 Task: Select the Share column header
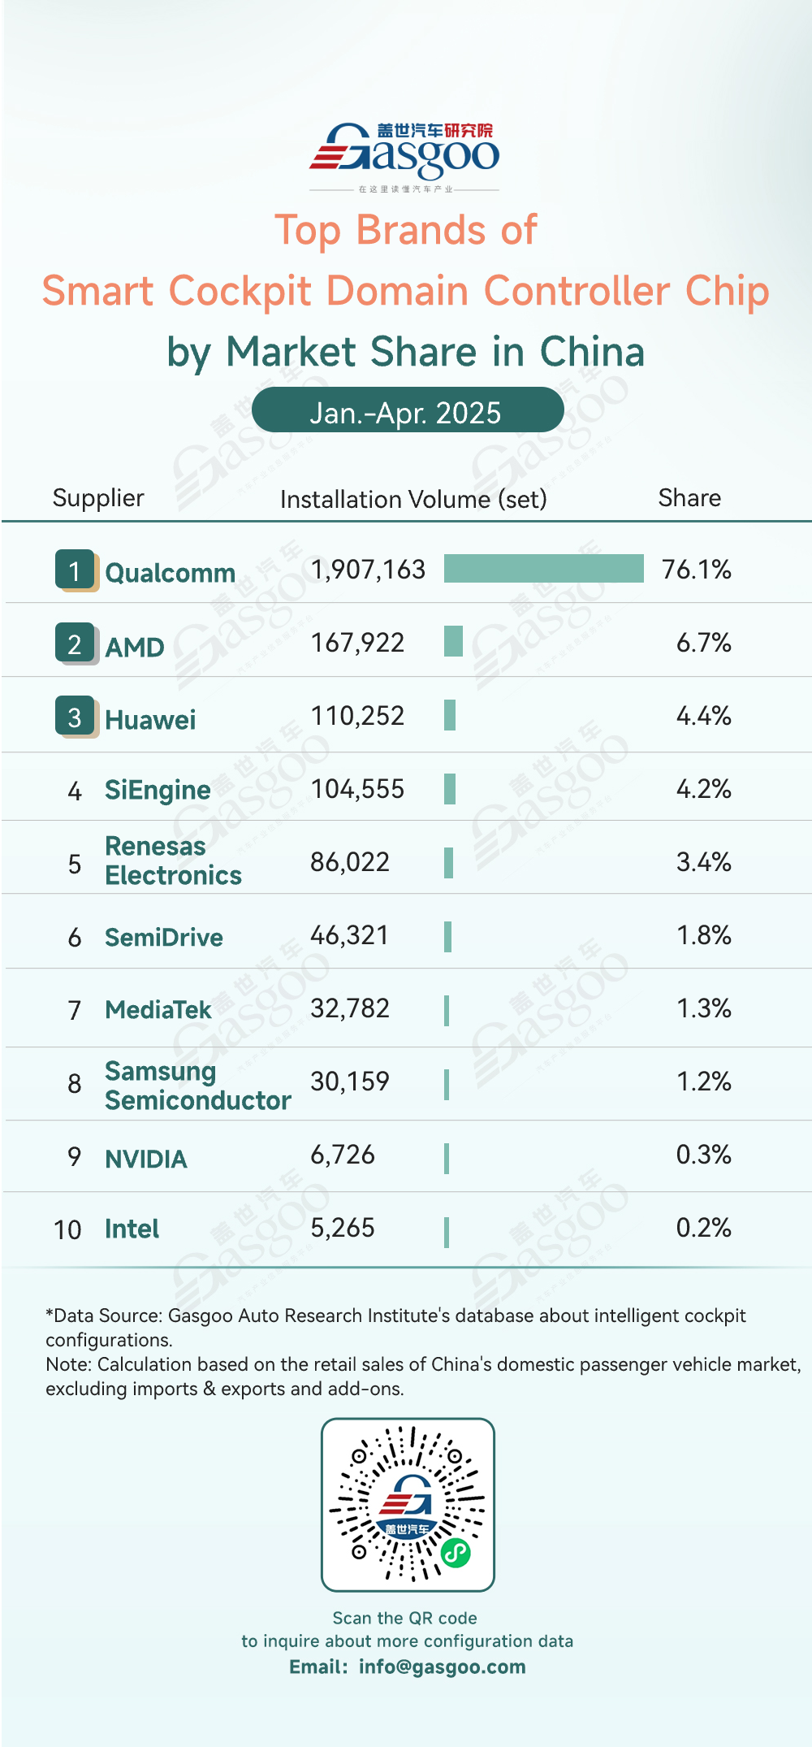tap(689, 498)
